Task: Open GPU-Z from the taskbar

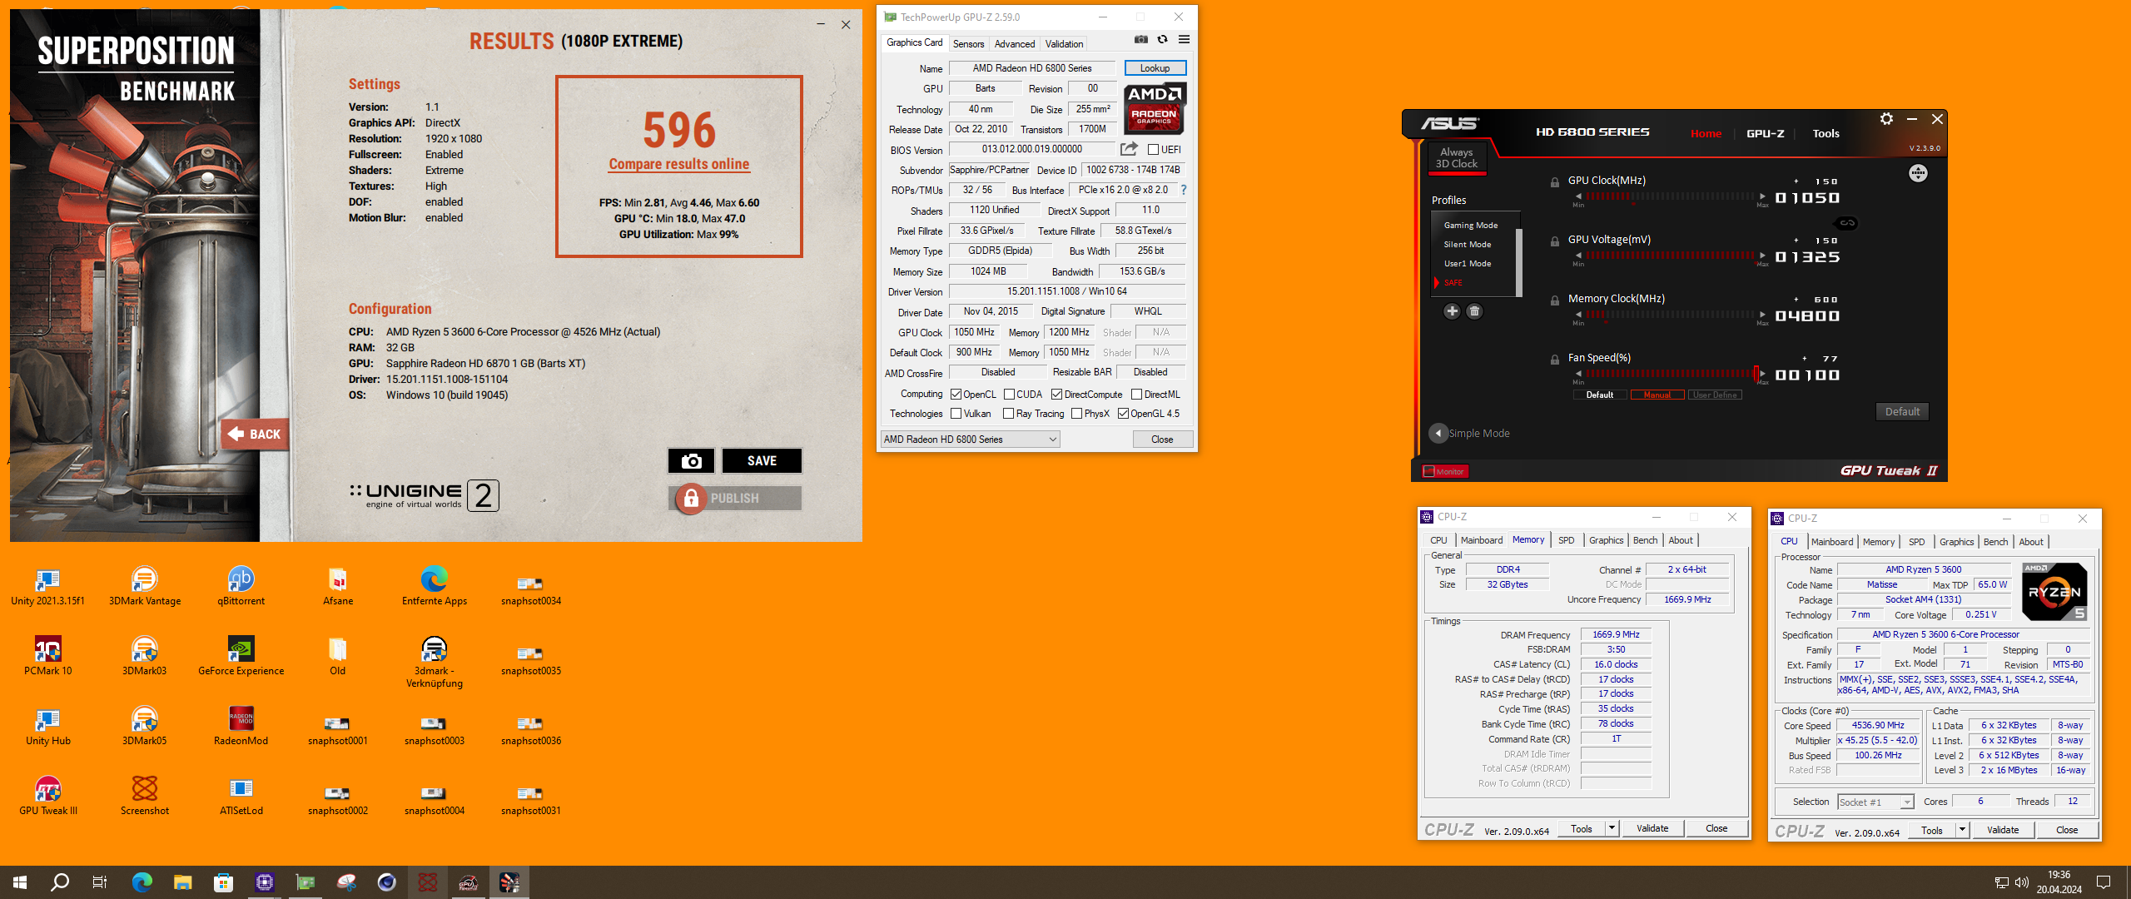Action: coord(305,882)
